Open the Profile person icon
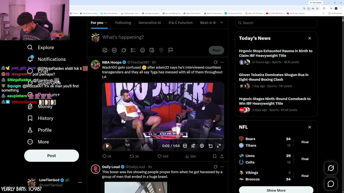Image resolution: width=344 pixels, height=193 pixels. pyautogui.click(x=30, y=130)
